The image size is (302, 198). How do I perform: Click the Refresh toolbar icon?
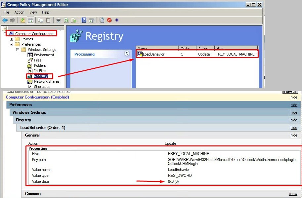[x=66, y=20]
